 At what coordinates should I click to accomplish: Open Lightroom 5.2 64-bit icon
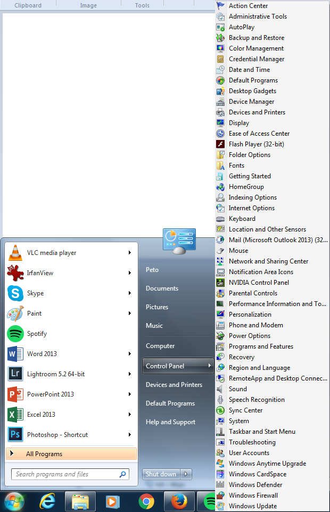click(x=15, y=374)
